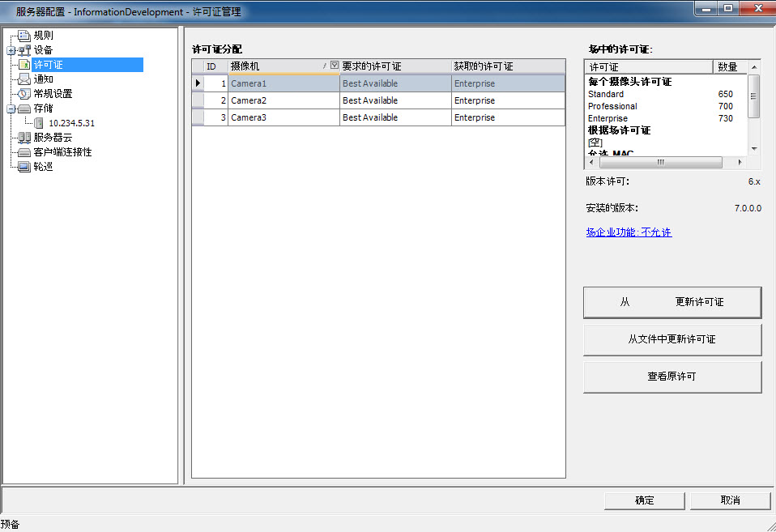Collapse the 存储 tree node
This screenshot has height=532, width=776.
point(11,109)
